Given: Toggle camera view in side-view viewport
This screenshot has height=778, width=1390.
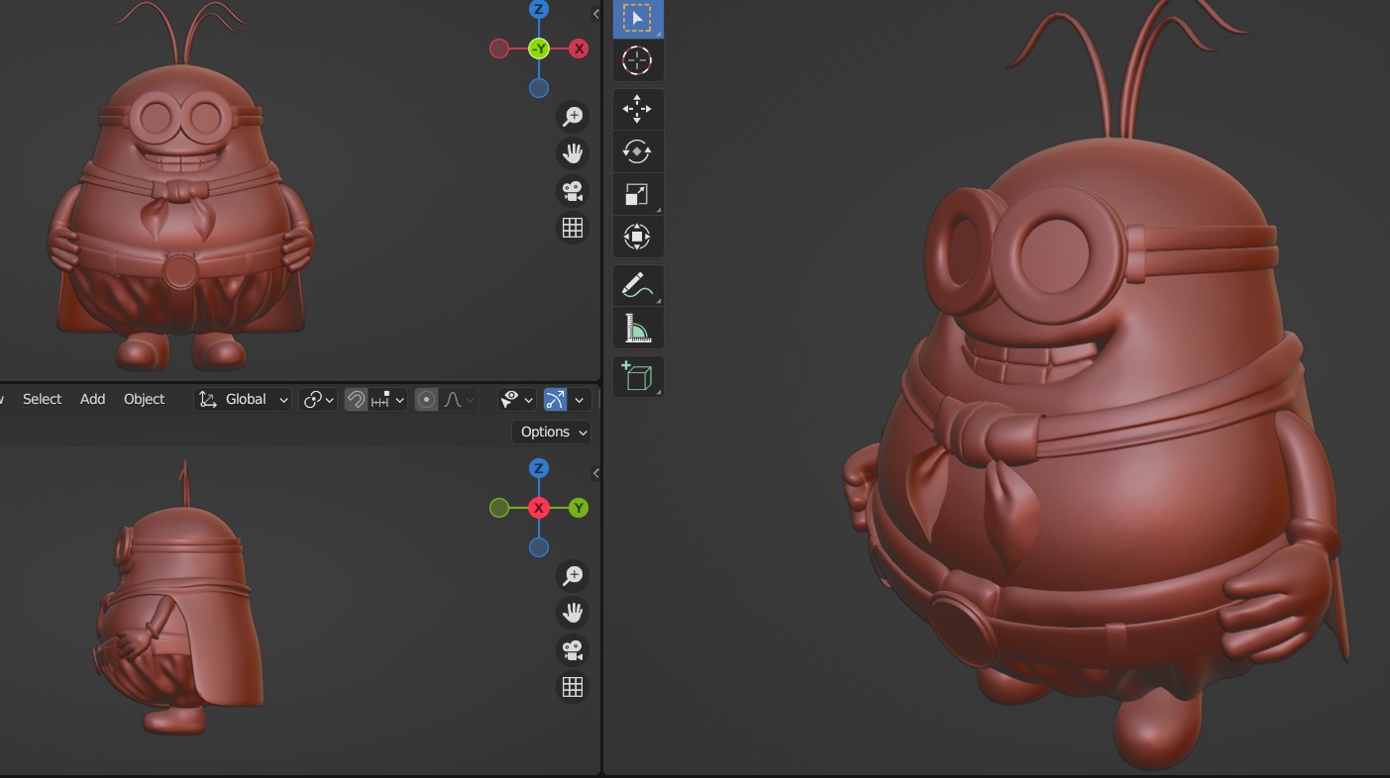Looking at the screenshot, I should tap(573, 650).
